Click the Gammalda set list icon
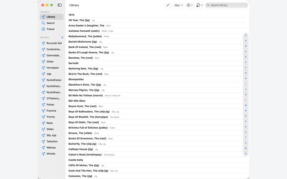The image size is (287, 179). 43,55
